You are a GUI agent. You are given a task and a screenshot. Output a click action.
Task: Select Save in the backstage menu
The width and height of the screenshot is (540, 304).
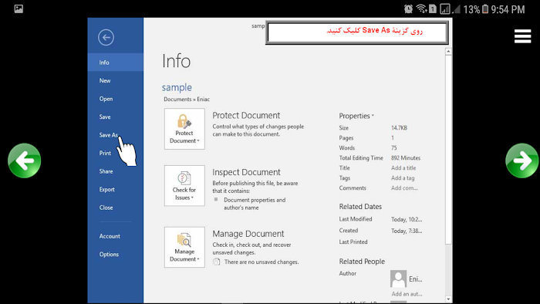116,117
